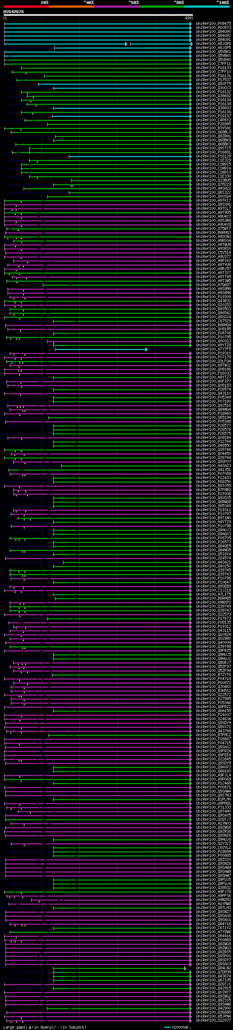
Task: Select the UniRef100_P26985 label
Action: click(x=213, y=124)
